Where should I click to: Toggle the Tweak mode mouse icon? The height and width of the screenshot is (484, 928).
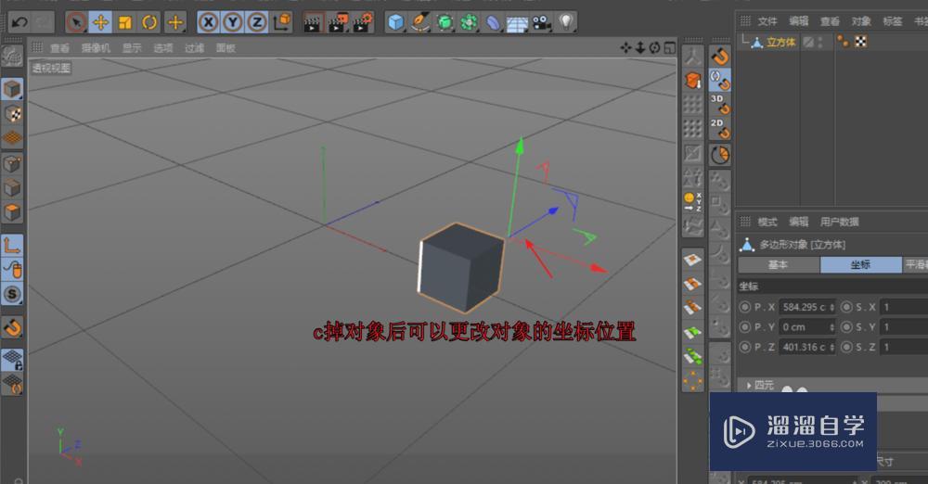12,270
